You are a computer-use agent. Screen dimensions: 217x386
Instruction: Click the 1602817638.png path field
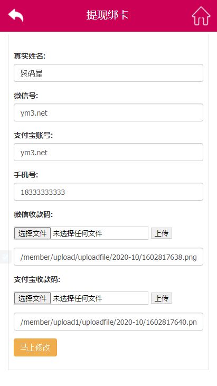[x=109, y=257]
